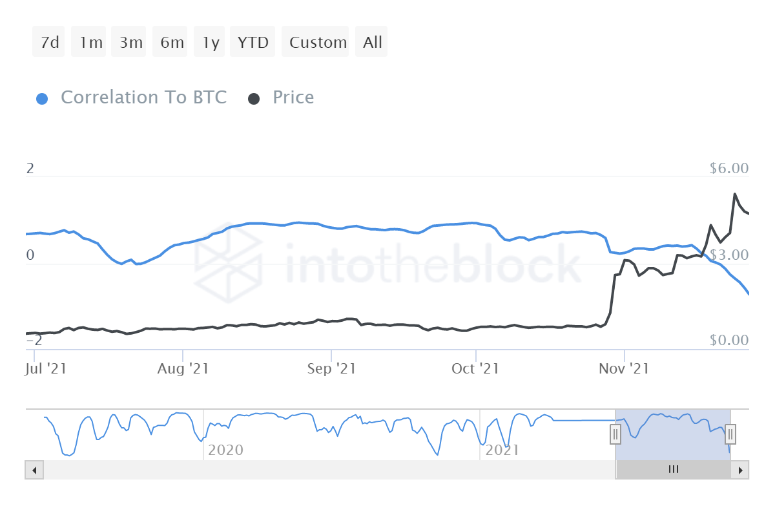This screenshot has width=775, height=517.
Task: Switch chart to YTD range
Action: pos(253,42)
